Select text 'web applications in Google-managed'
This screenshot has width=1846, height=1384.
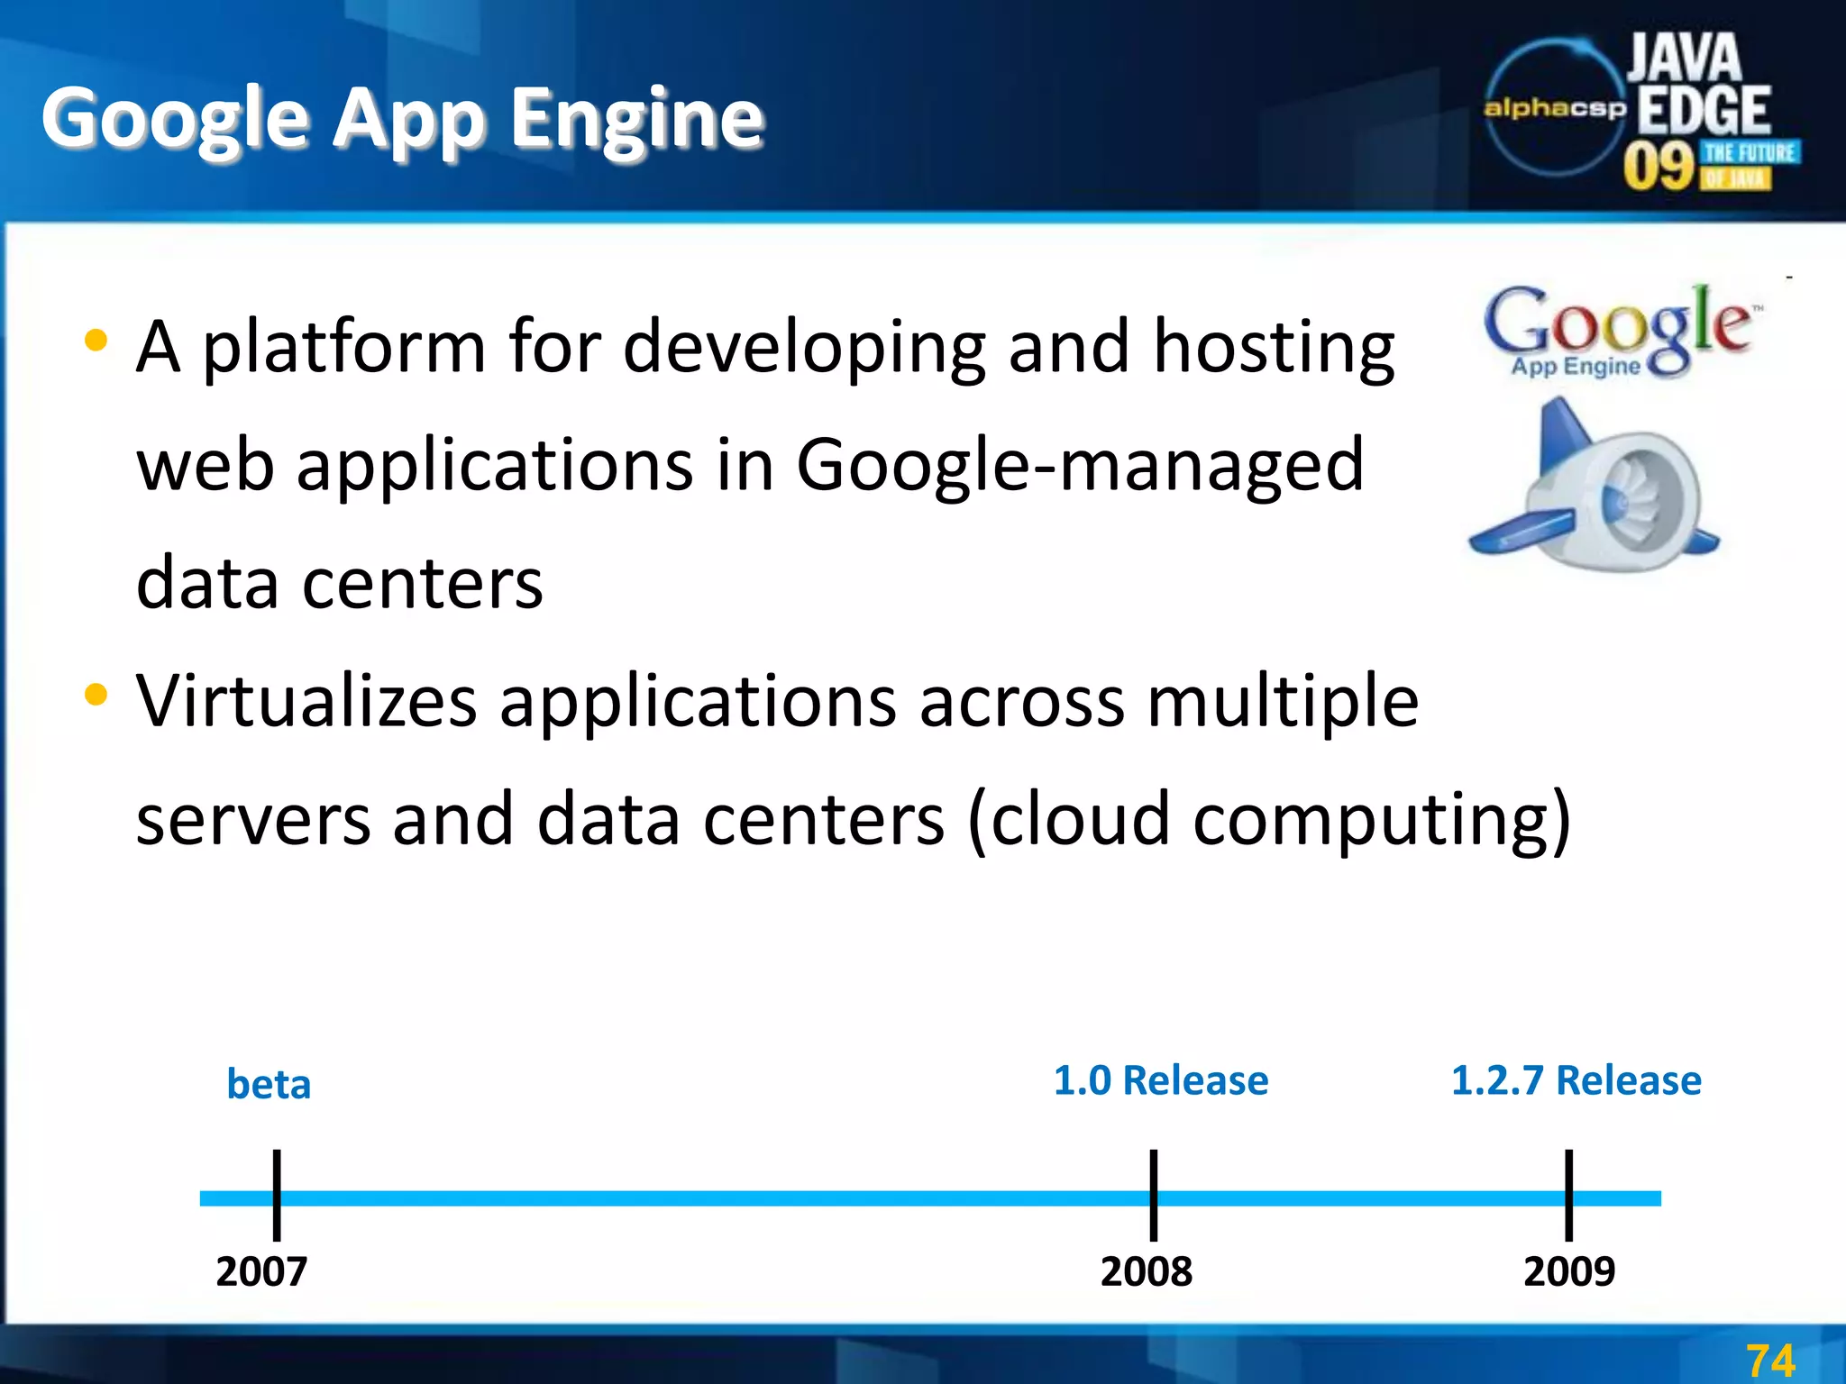[750, 465]
